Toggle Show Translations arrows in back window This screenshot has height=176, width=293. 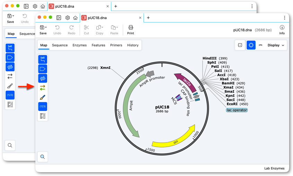pyautogui.click(x=10, y=76)
